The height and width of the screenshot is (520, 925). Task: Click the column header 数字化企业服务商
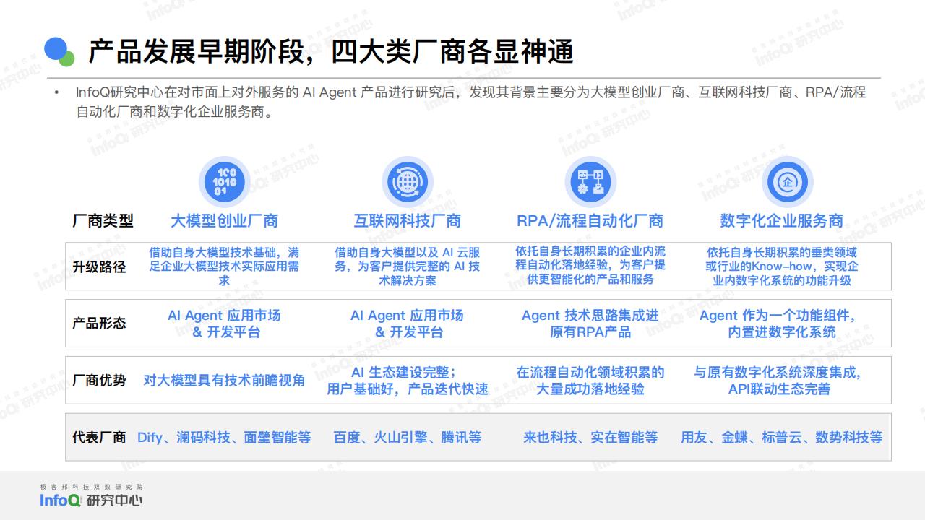[782, 221]
